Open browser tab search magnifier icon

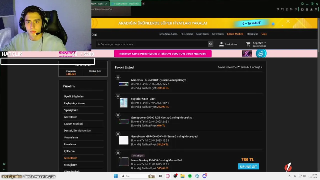(x=302, y=4)
